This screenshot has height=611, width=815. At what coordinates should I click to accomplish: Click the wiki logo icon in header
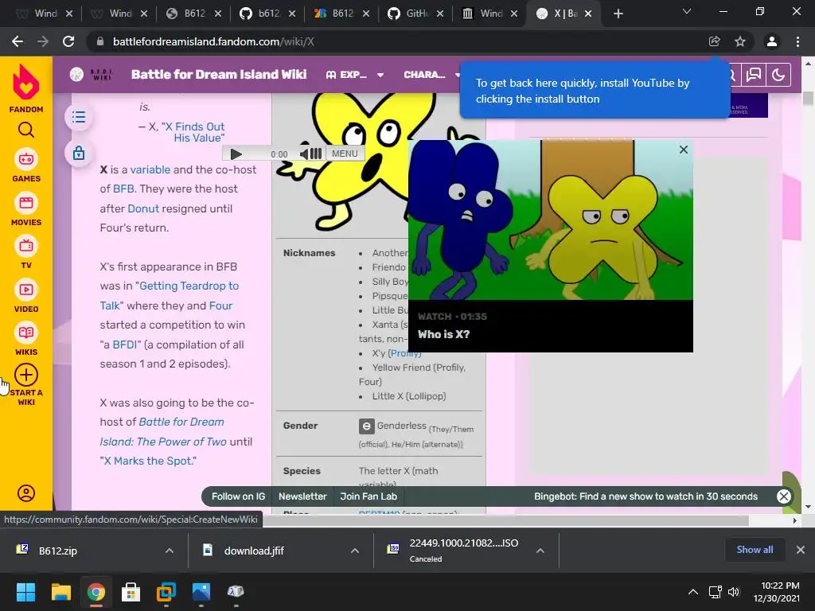click(76, 74)
